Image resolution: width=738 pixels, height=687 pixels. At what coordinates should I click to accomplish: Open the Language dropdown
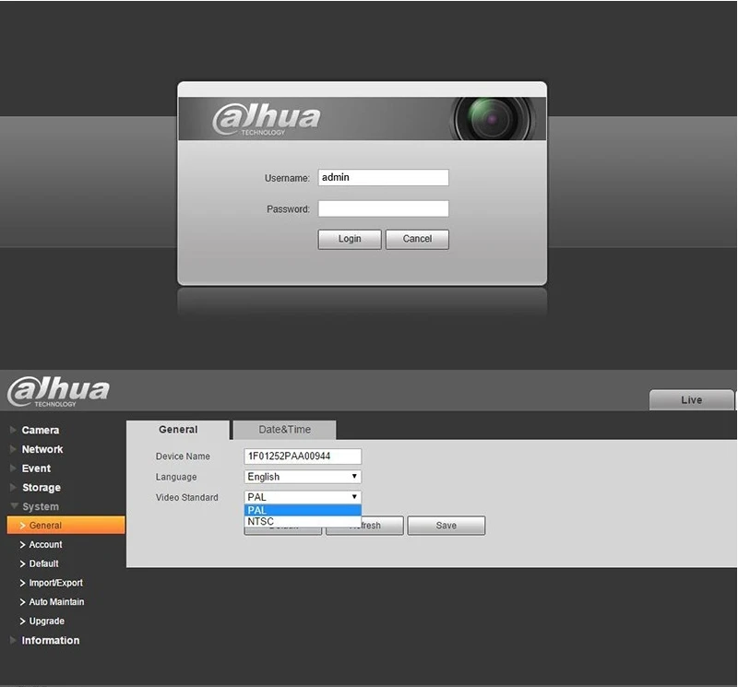coord(303,477)
